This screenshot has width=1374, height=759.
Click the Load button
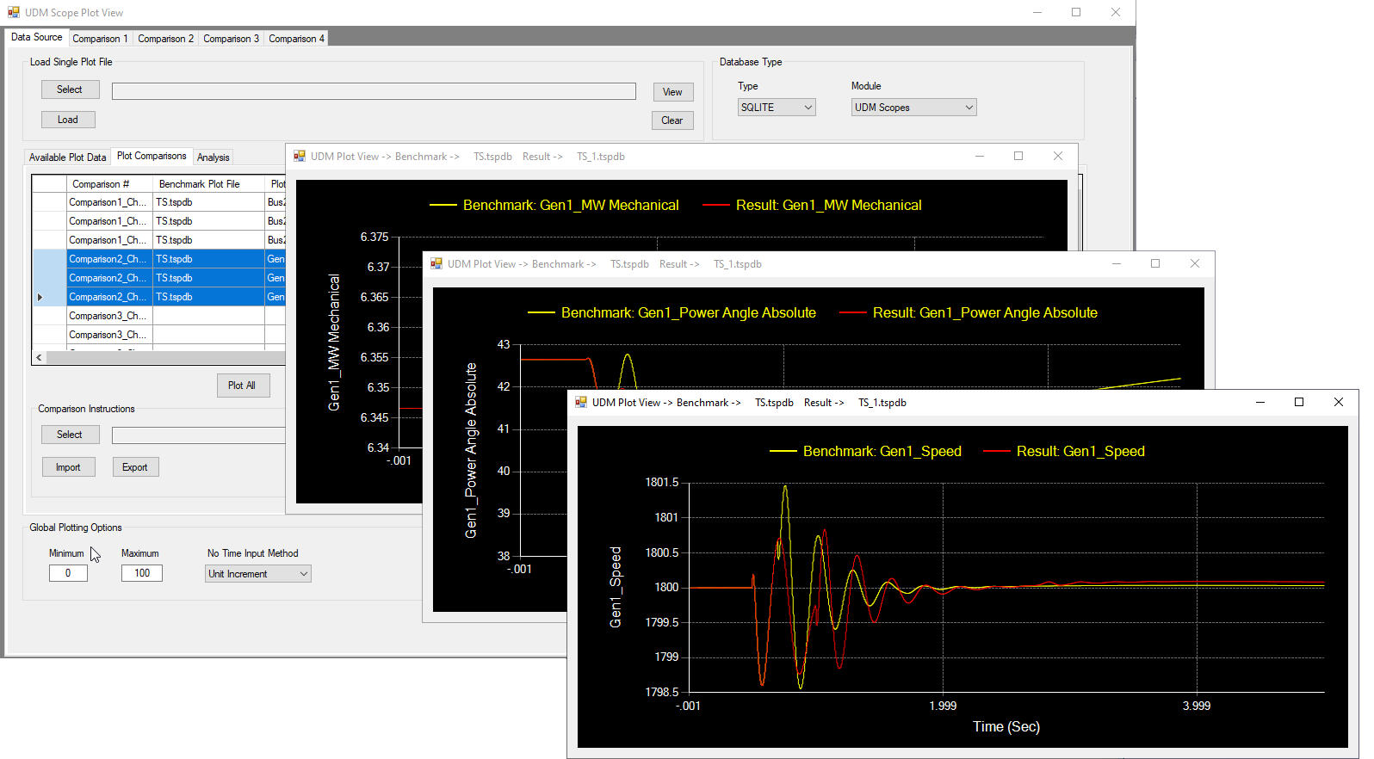click(68, 120)
